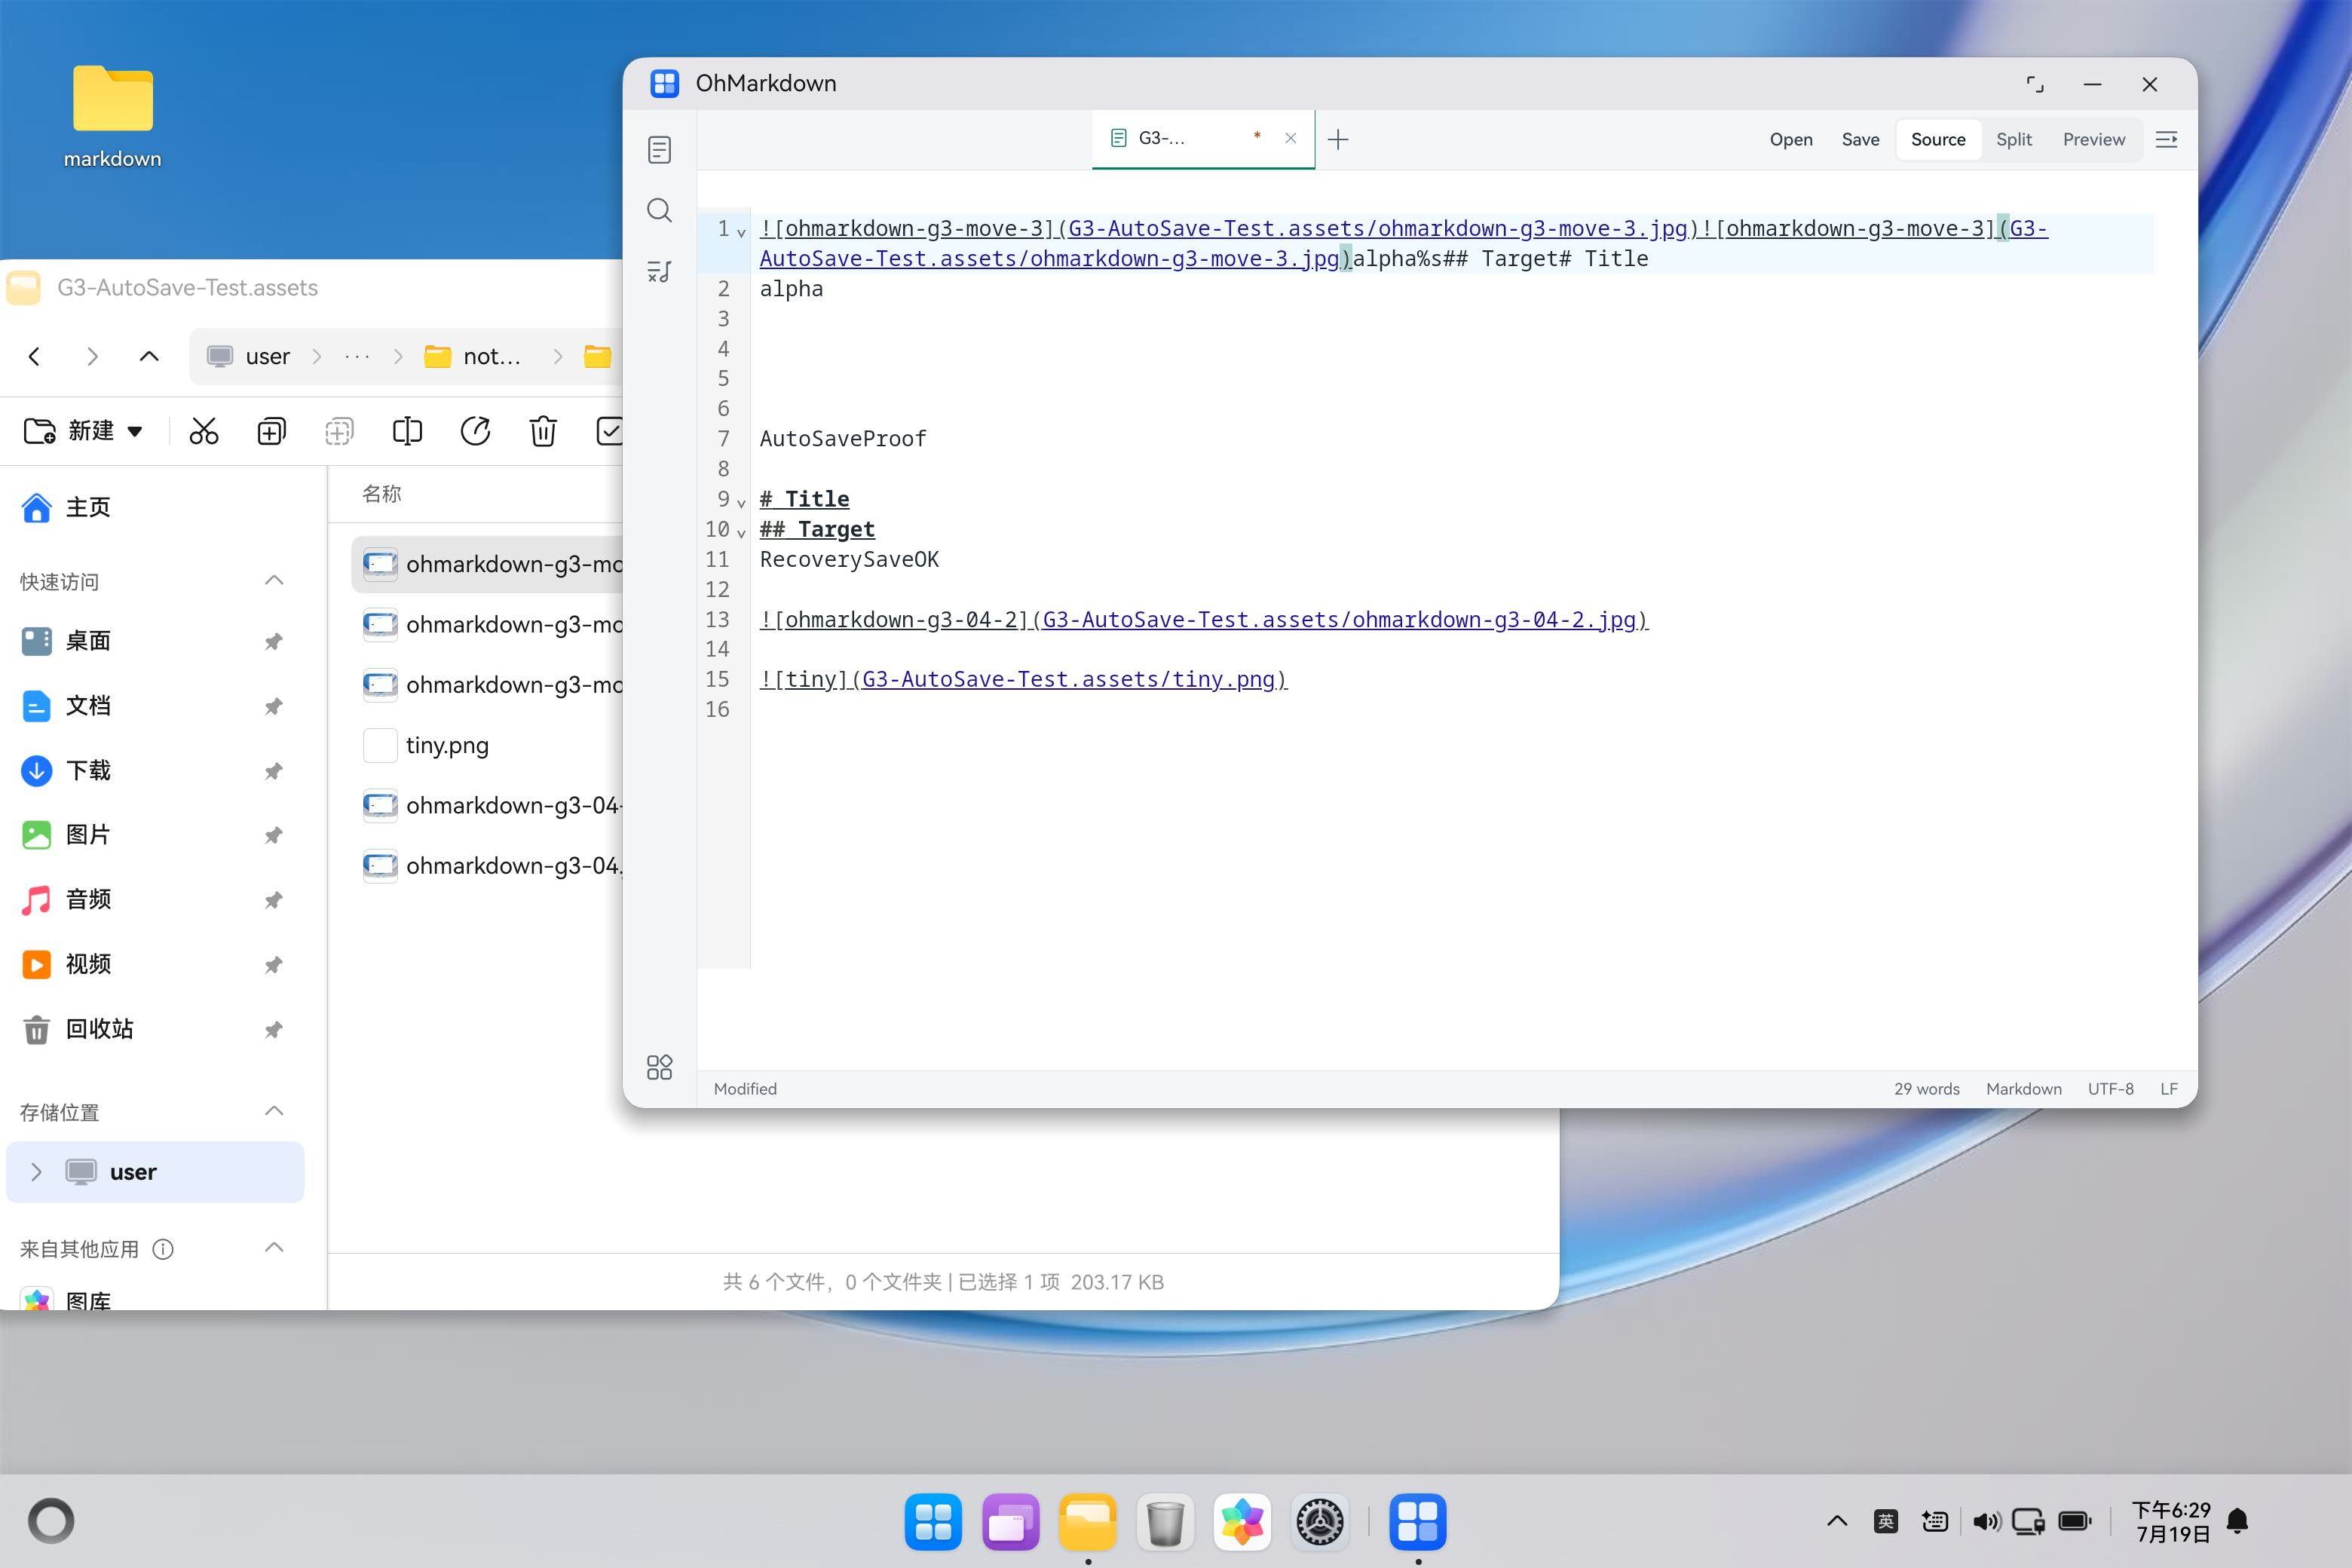
Task: Unpin 桌面 using its pin icon
Action: point(273,641)
